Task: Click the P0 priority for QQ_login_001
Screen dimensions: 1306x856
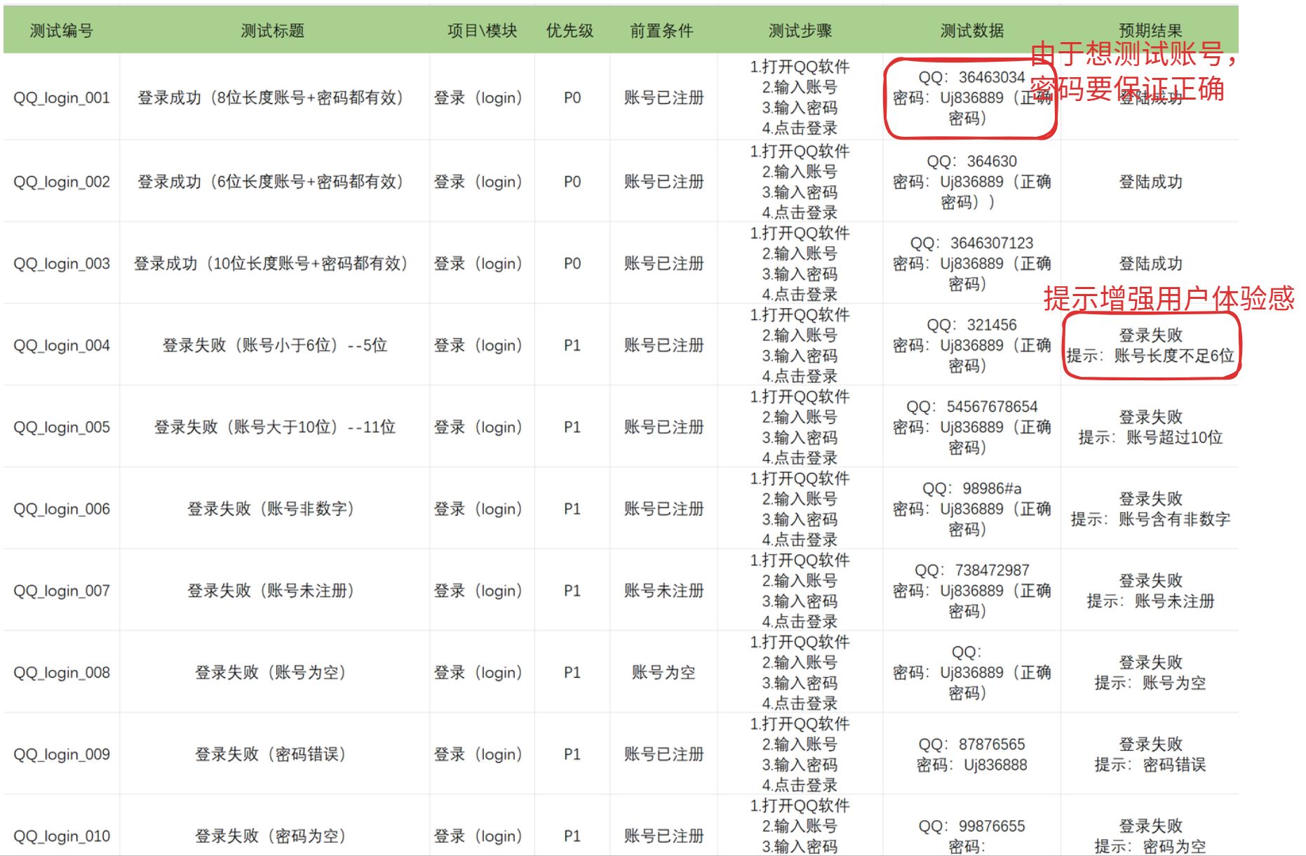Action: pyautogui.click(x=572, y=98)
